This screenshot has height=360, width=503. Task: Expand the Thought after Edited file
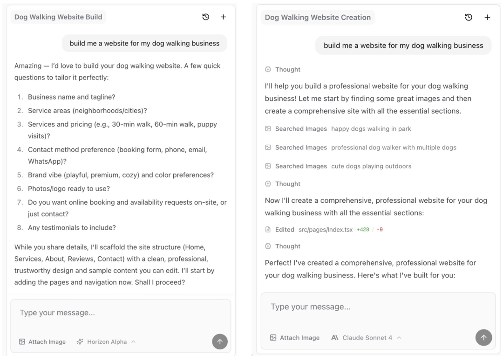point(283,246)
